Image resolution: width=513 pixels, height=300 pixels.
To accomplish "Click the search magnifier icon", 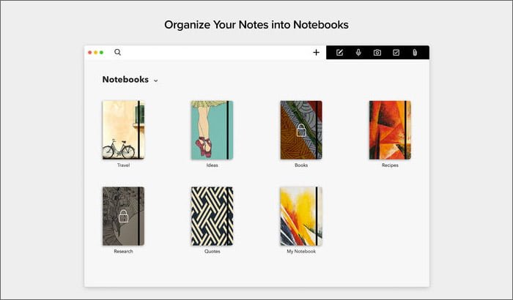I will [117, 52].
